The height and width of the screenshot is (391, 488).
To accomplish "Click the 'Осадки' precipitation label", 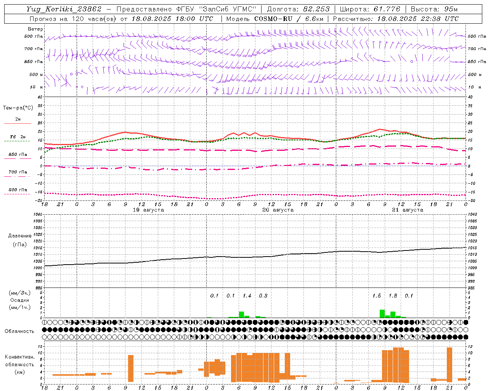I will pos(20,300).
